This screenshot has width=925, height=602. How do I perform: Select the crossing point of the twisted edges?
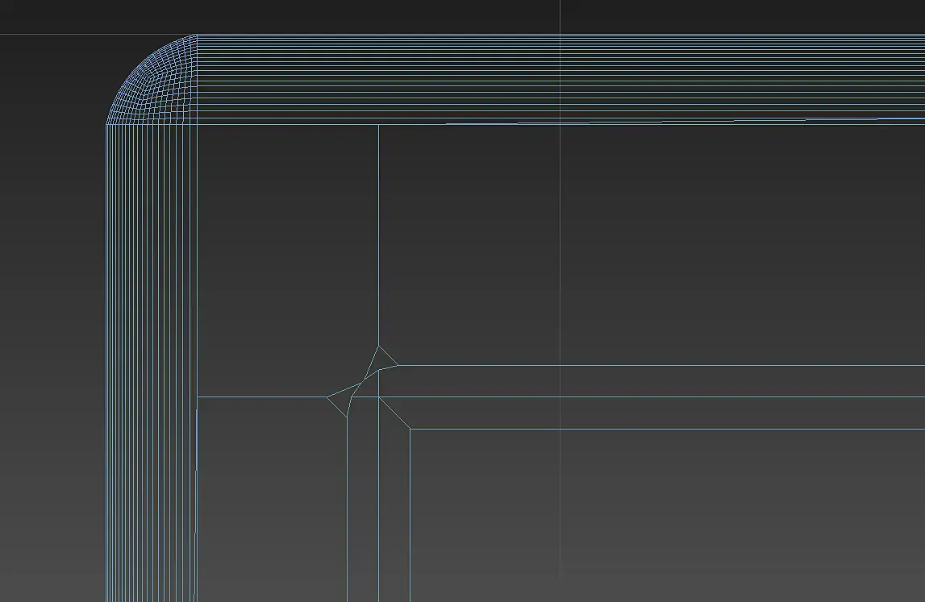point(360,384)
